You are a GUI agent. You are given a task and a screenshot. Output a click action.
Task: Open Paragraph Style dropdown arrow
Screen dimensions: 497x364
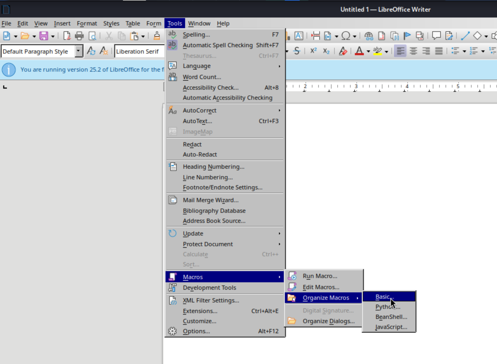pyautogui.click(x=79, y=51)
